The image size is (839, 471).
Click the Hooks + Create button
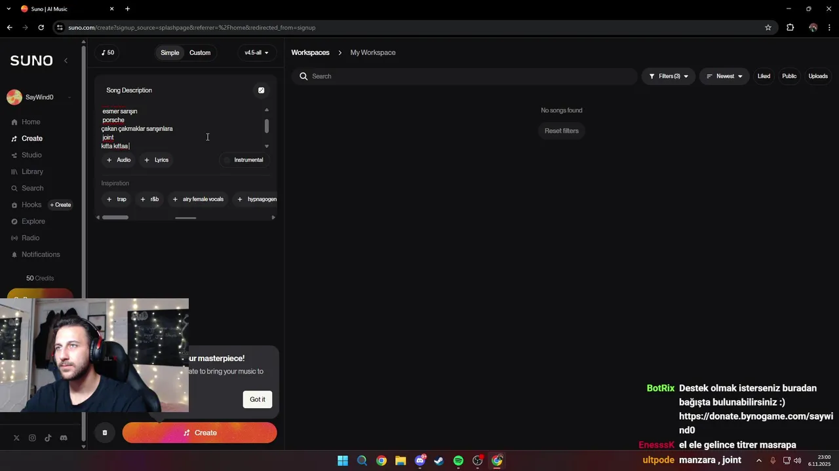(x=60, y=205)
